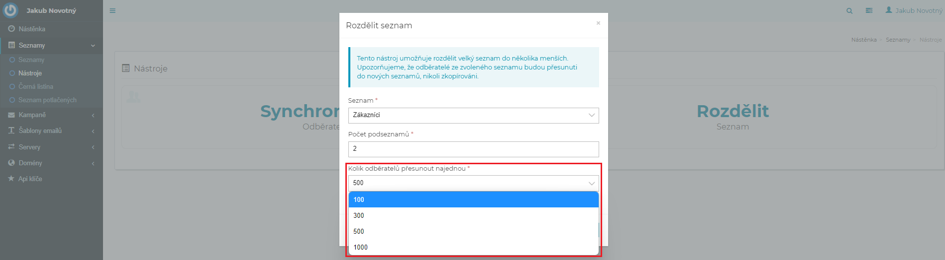Screen dimensions: 945x260
Task: Open Seznam potlačených menu item
Action: pos(47,100)
